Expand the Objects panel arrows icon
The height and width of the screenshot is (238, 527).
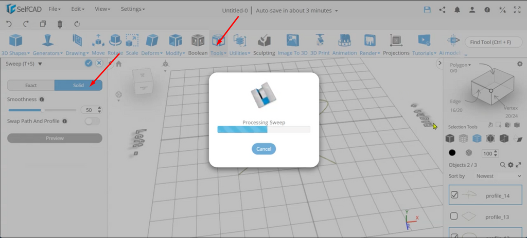coord(518,165)
